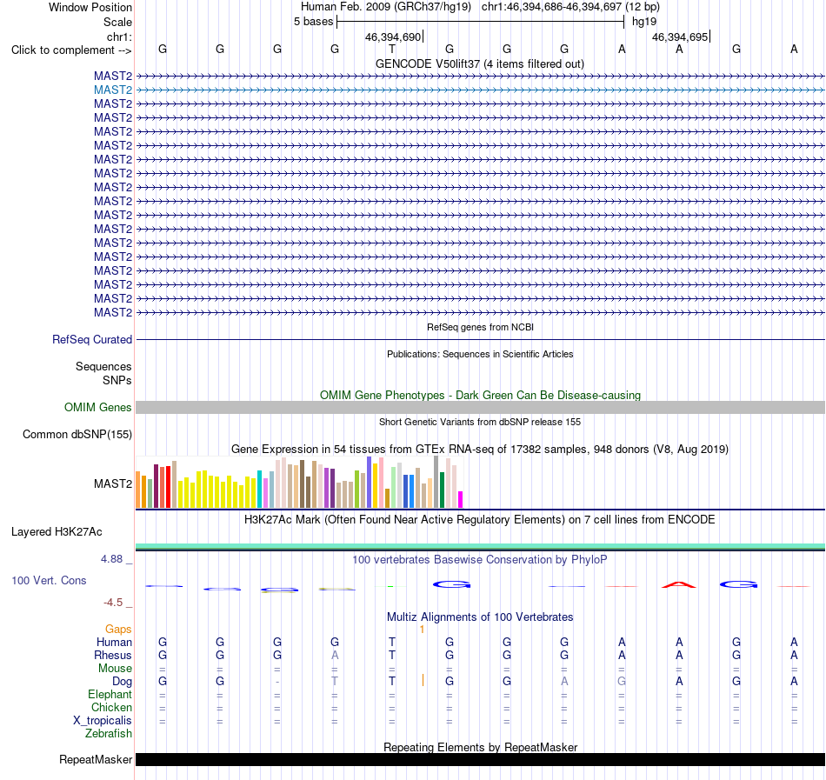
Task: Click the 4.88 PhyloP maximum value
Action: pyautogui.click(x=111, y=559)
